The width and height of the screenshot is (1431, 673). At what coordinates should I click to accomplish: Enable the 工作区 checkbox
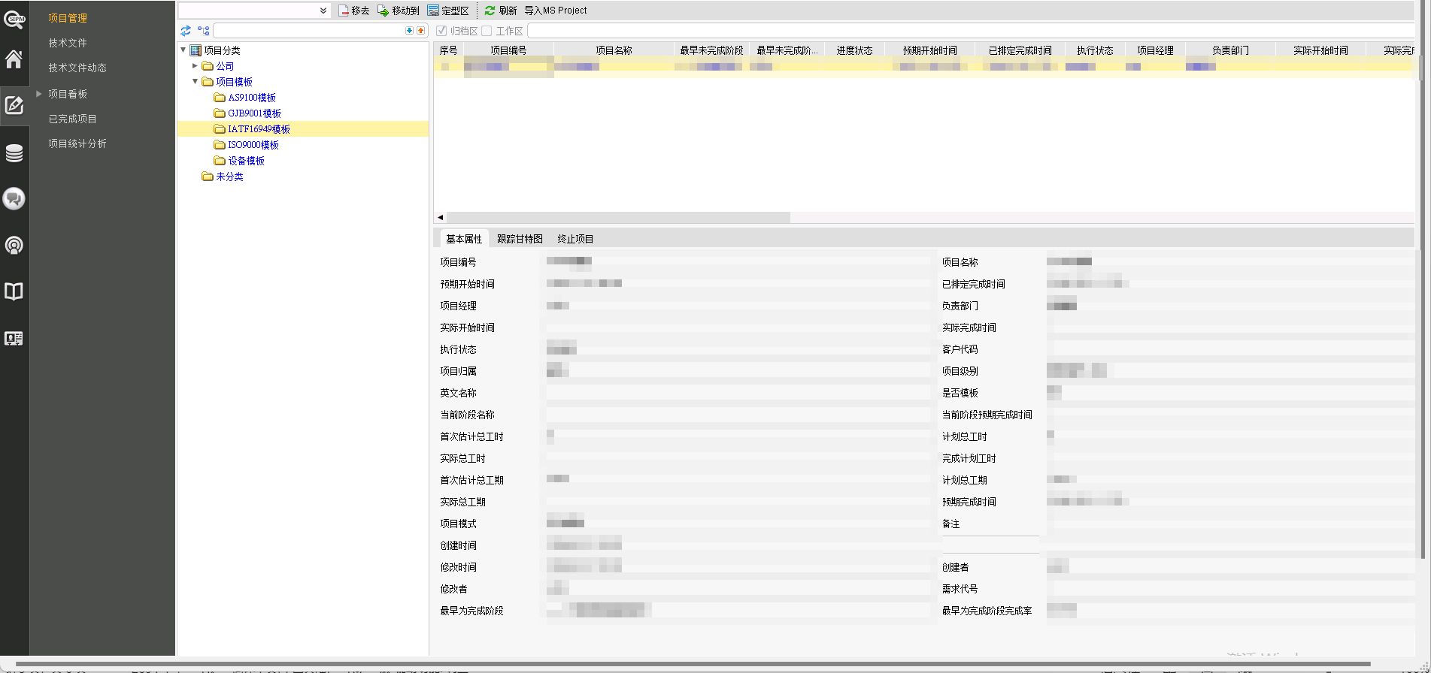pos(487,31)
